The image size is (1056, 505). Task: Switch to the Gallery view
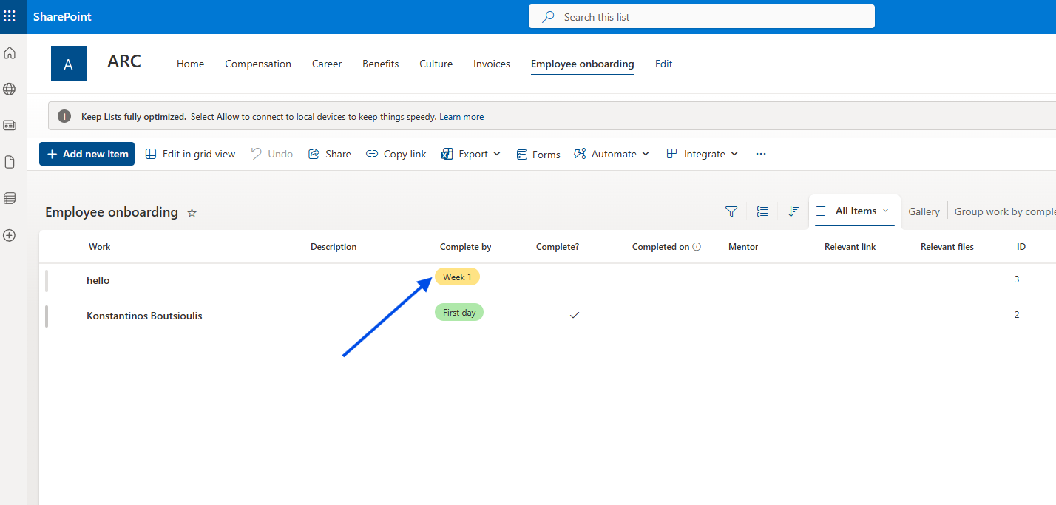pos(924,211)
